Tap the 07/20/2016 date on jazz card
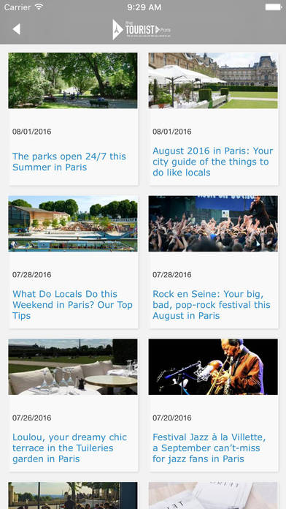 (172, 418)
